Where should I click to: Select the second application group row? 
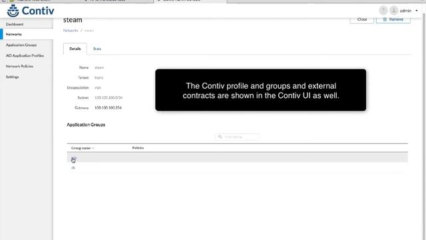point(237,167)
